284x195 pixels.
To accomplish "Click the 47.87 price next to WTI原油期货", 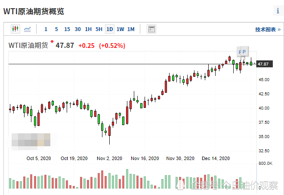I will coord(65,45).
